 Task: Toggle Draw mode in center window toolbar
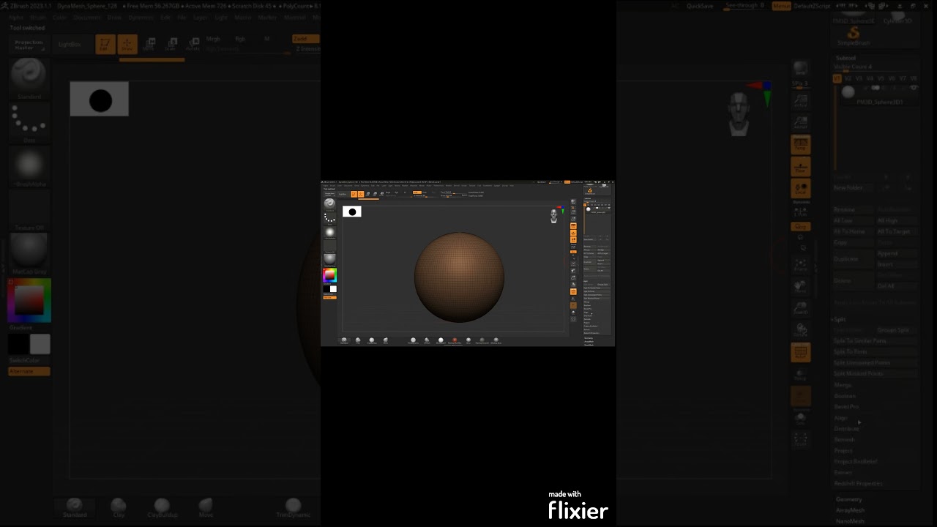(x=361, y=194)
